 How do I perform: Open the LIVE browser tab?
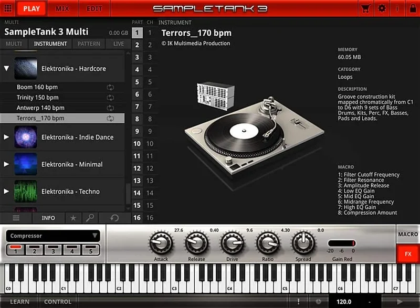click(119, 44)
